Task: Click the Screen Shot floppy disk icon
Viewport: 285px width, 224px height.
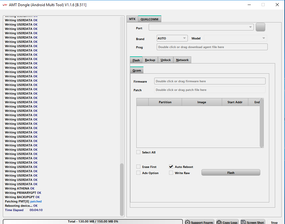Action: tap(243, 222)
